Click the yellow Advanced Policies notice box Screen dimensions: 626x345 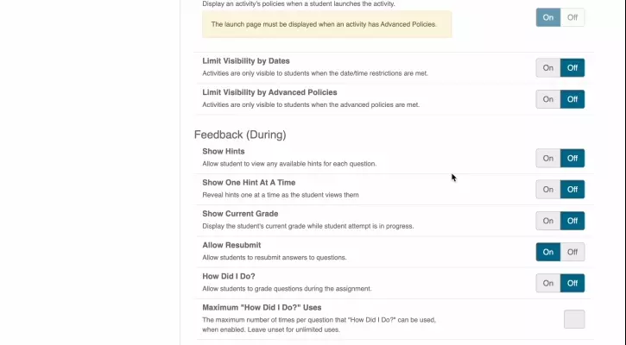pyautogui.click(x=326, y=24)
